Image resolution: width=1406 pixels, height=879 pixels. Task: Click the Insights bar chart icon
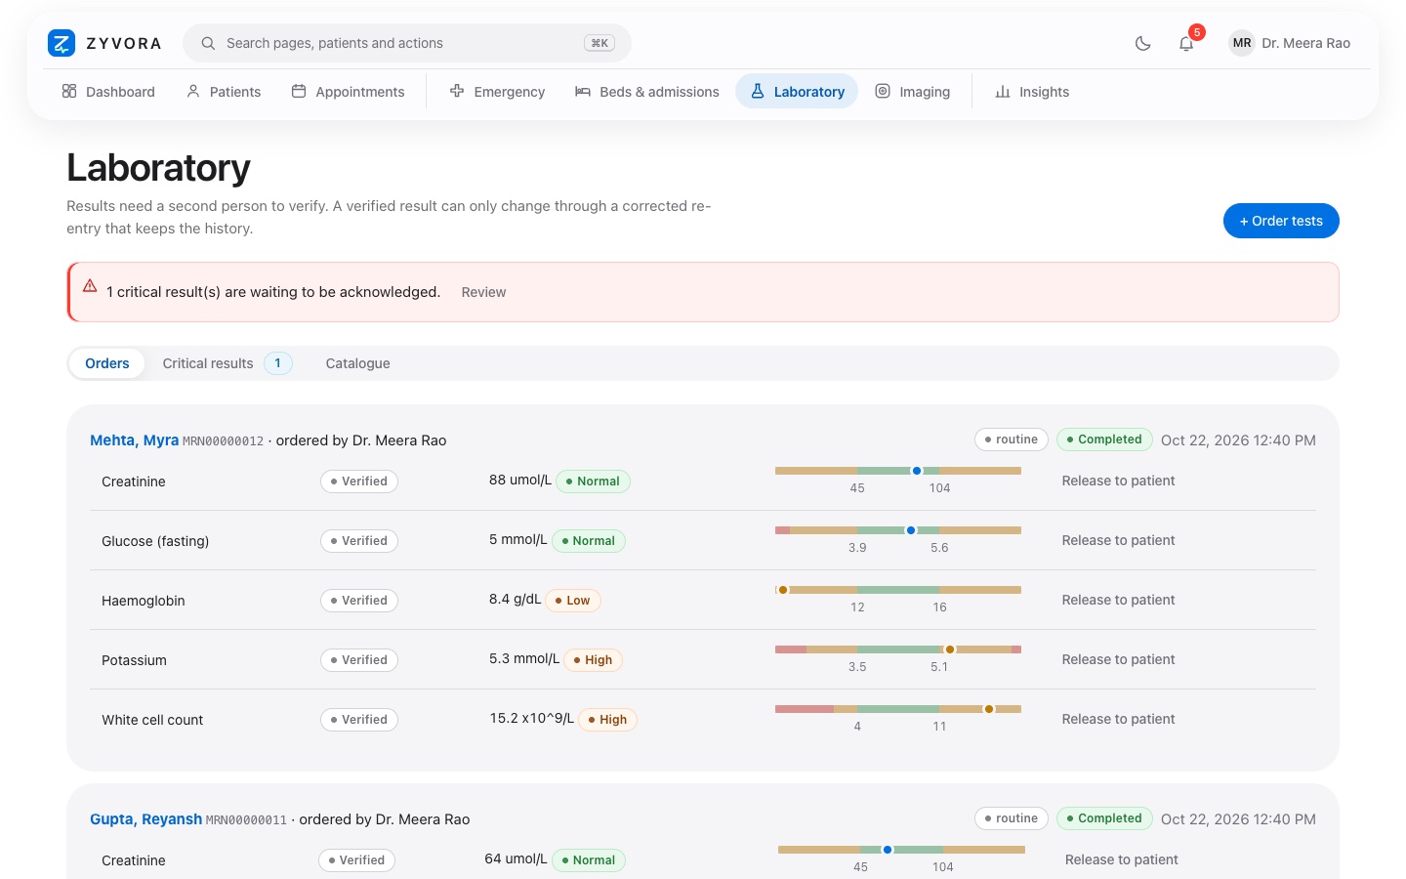1003,91
